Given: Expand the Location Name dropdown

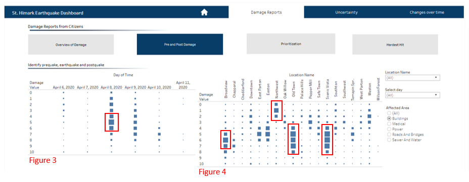Looking at the screenshot, I should tap(412, 78).
